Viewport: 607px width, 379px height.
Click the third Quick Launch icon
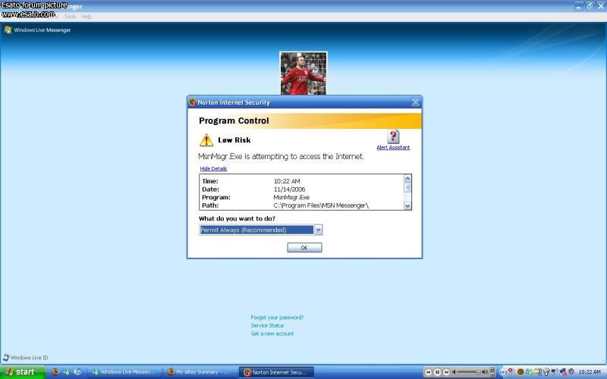click(77, 372)
